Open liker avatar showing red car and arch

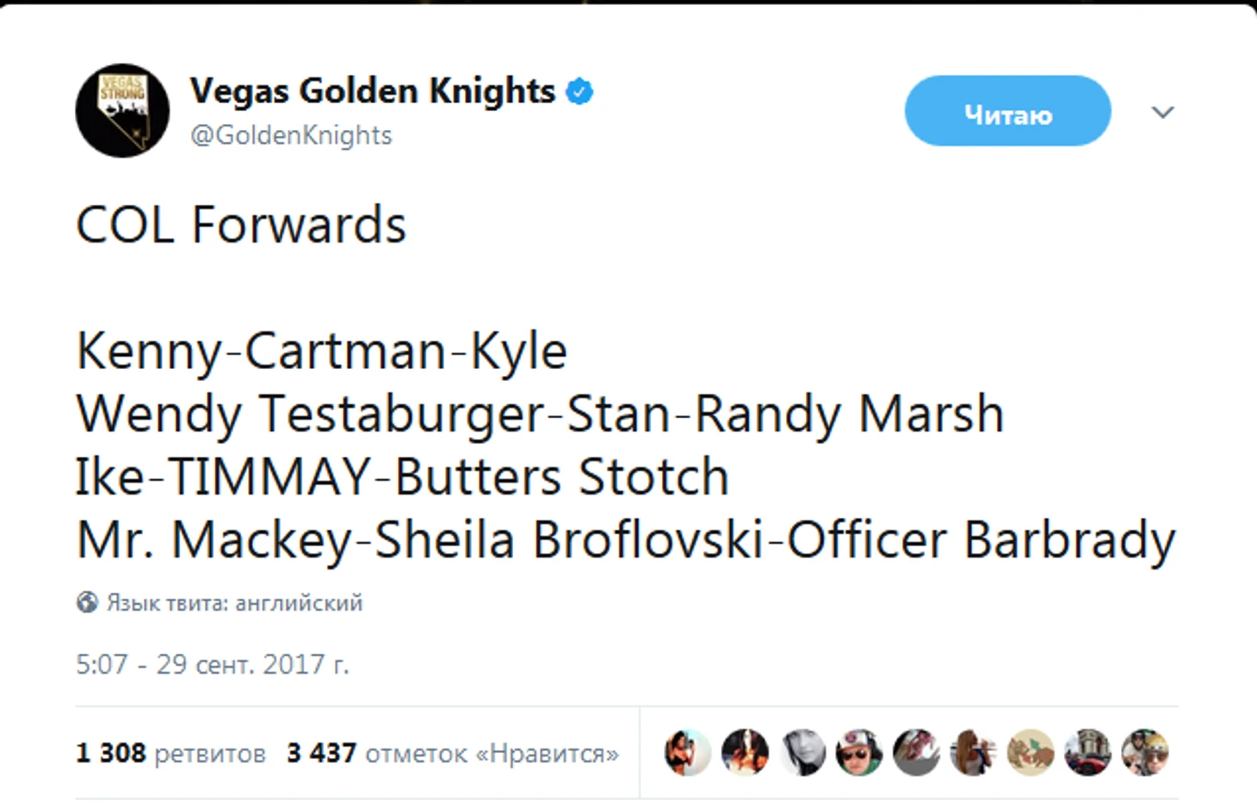point(1087,753)
